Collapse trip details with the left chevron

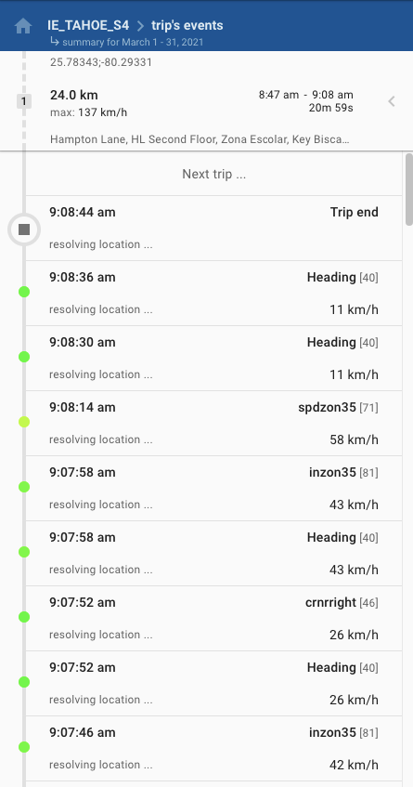point(392,101)
